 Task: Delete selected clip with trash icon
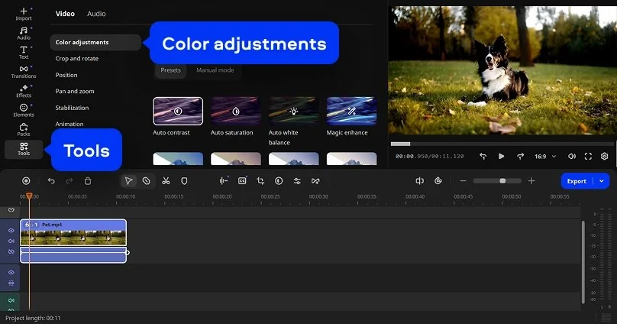pos(88,180)
